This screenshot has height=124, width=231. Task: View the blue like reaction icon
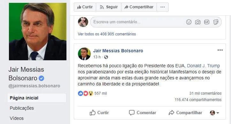81,93
